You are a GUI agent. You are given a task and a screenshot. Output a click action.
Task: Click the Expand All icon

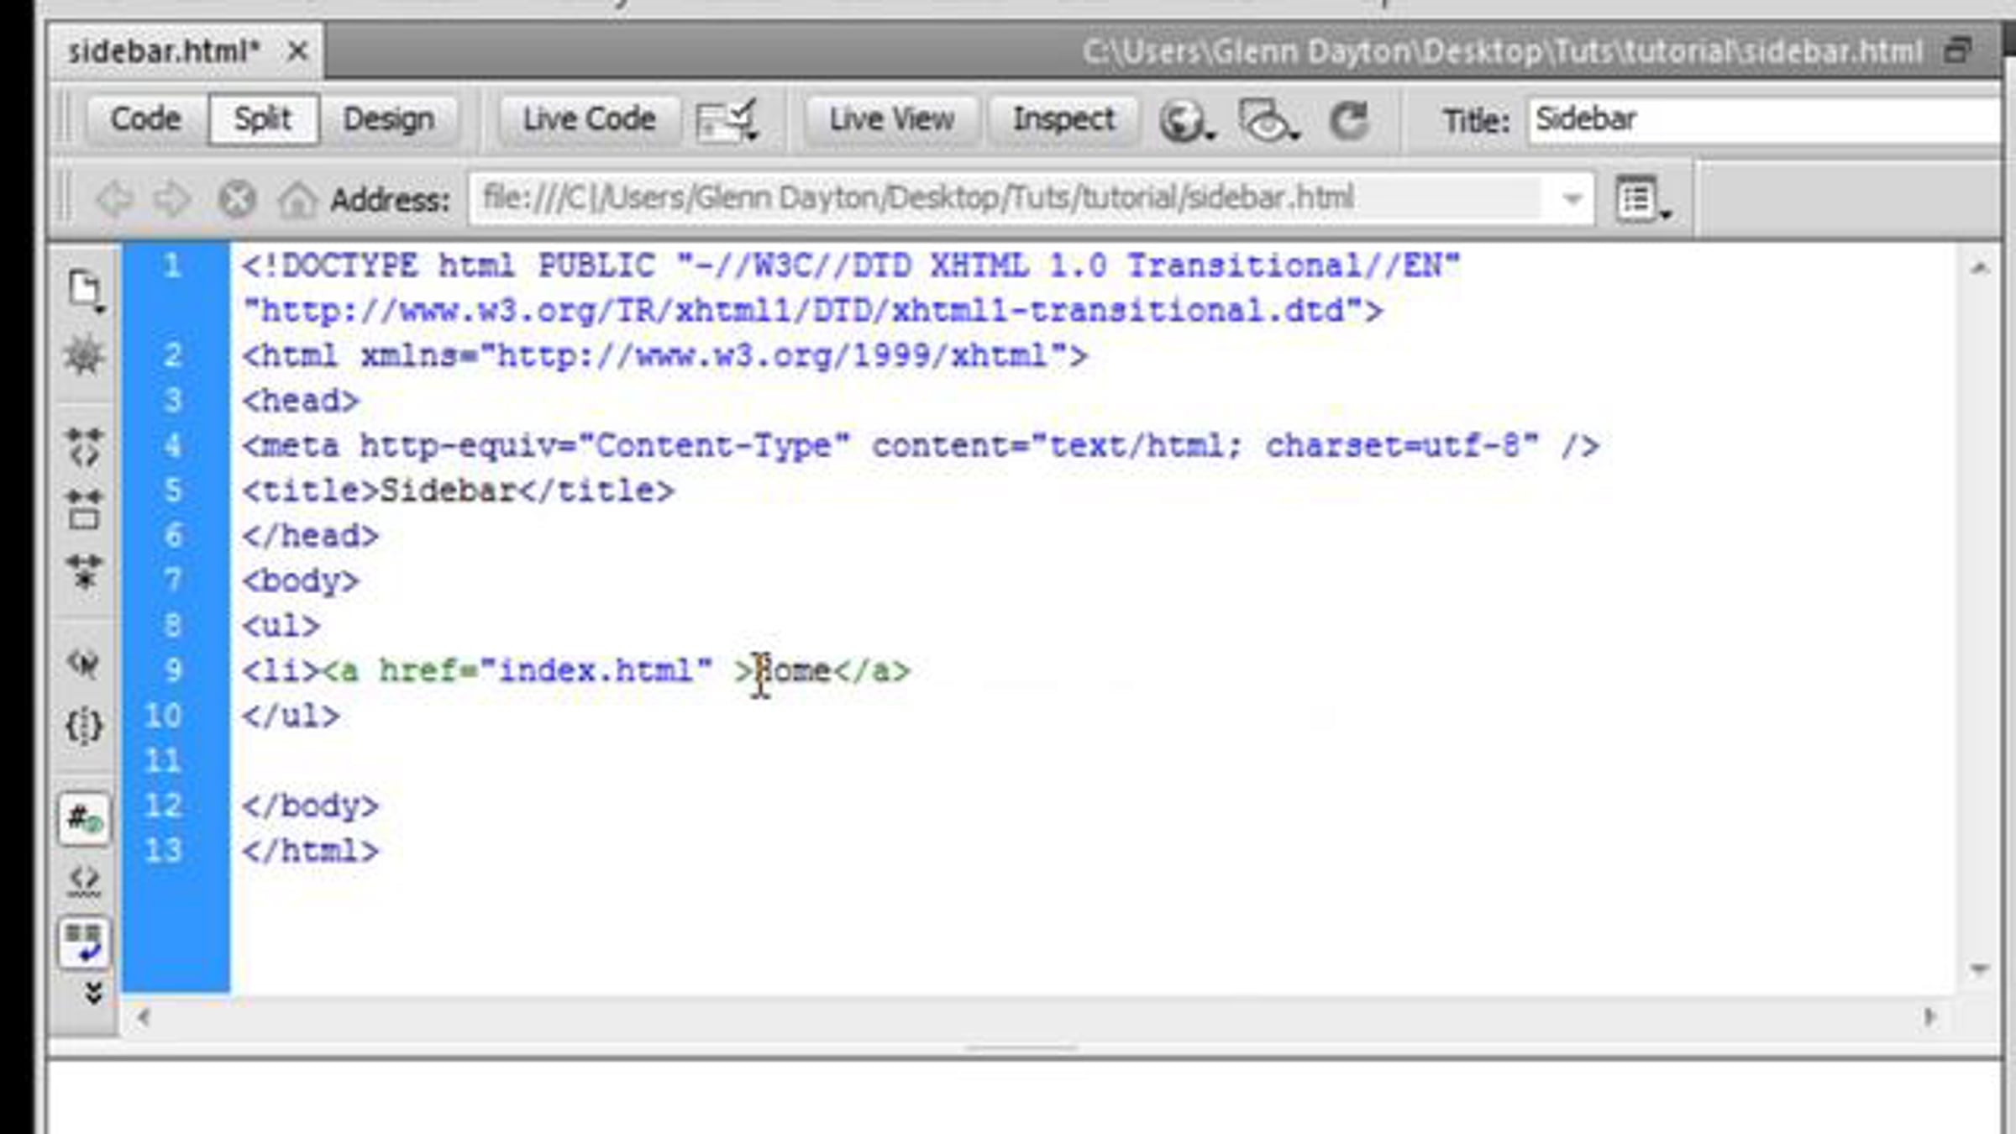coord(84,571)
